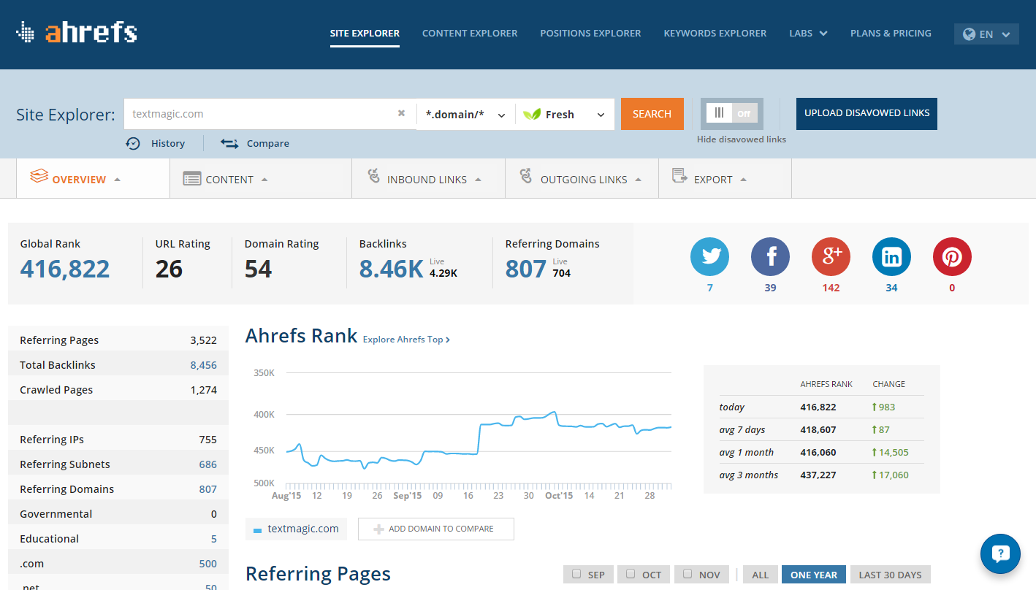1036x590 pixels.
Task: Open the EN language dropdown arrow
Action: coord(1006,34)
